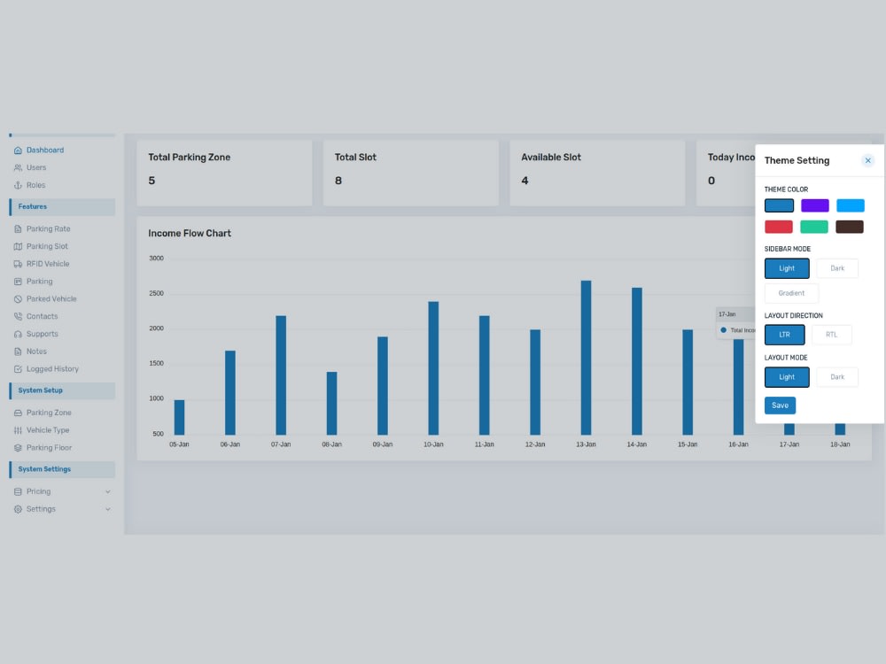The width and height of the screenshot is (886, 664).
Task: Click the Available Slot card
Action: click(x=597, y=173)
